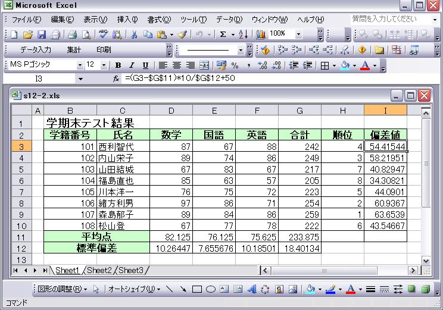443x310 pixels.
Task: Create a new workbook with New icon
Action: (14, 35)
